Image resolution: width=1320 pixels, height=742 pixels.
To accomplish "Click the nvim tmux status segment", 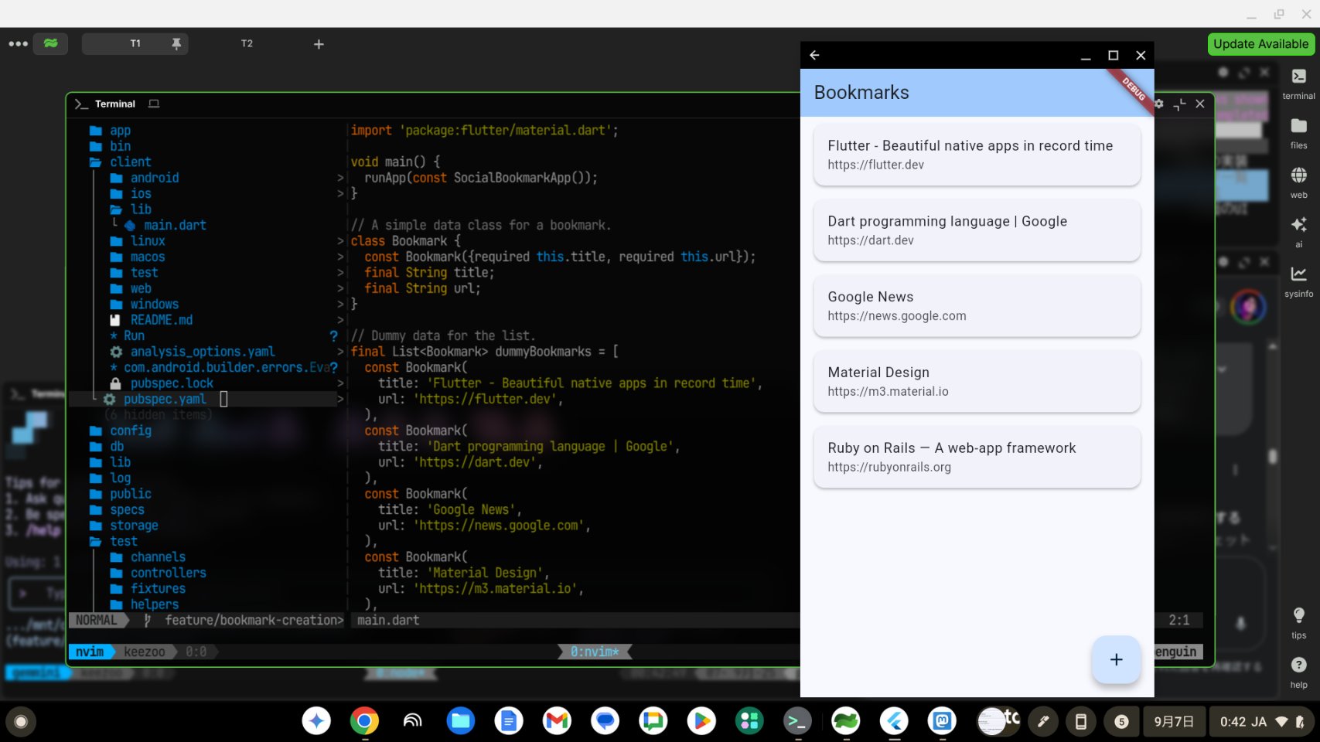I will tap(90, 652).
